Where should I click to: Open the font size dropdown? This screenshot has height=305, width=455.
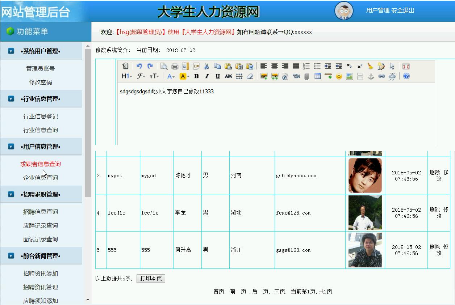(154, 76)
